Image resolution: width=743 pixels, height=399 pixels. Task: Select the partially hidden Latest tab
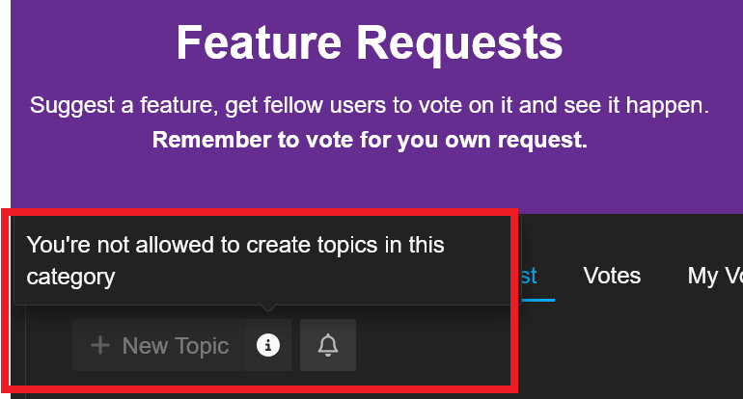(x=529, y=276)
